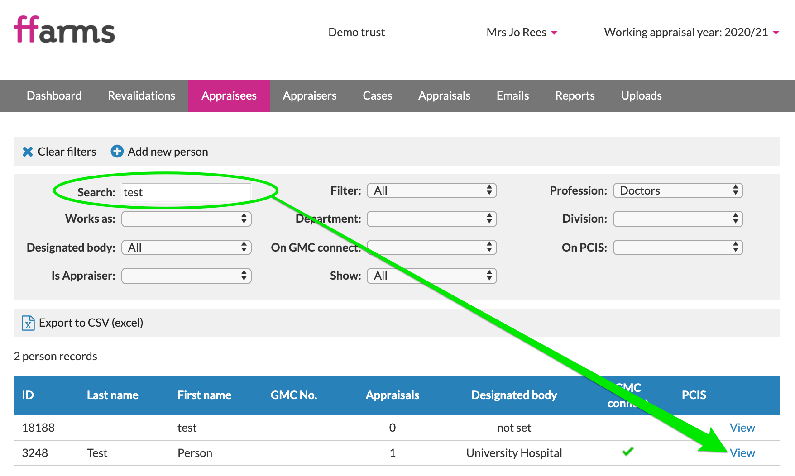Viewport: 795px width, 476px height.
Task: Click the GMC No. column header
Action: tap(294, 395)
